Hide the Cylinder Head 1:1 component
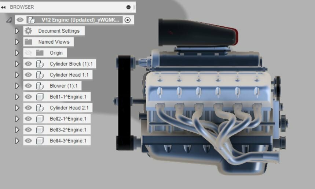 click(x=28, y=75)
